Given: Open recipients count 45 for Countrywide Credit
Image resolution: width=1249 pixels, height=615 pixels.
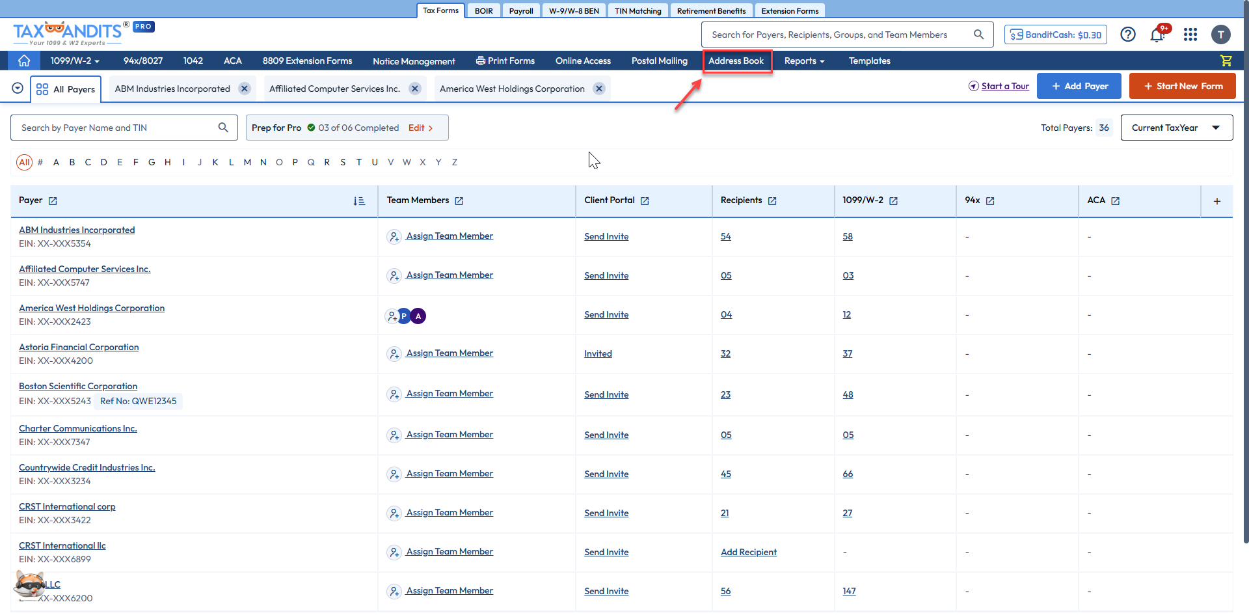Looking at the screenshot, I should coord(726,474).
